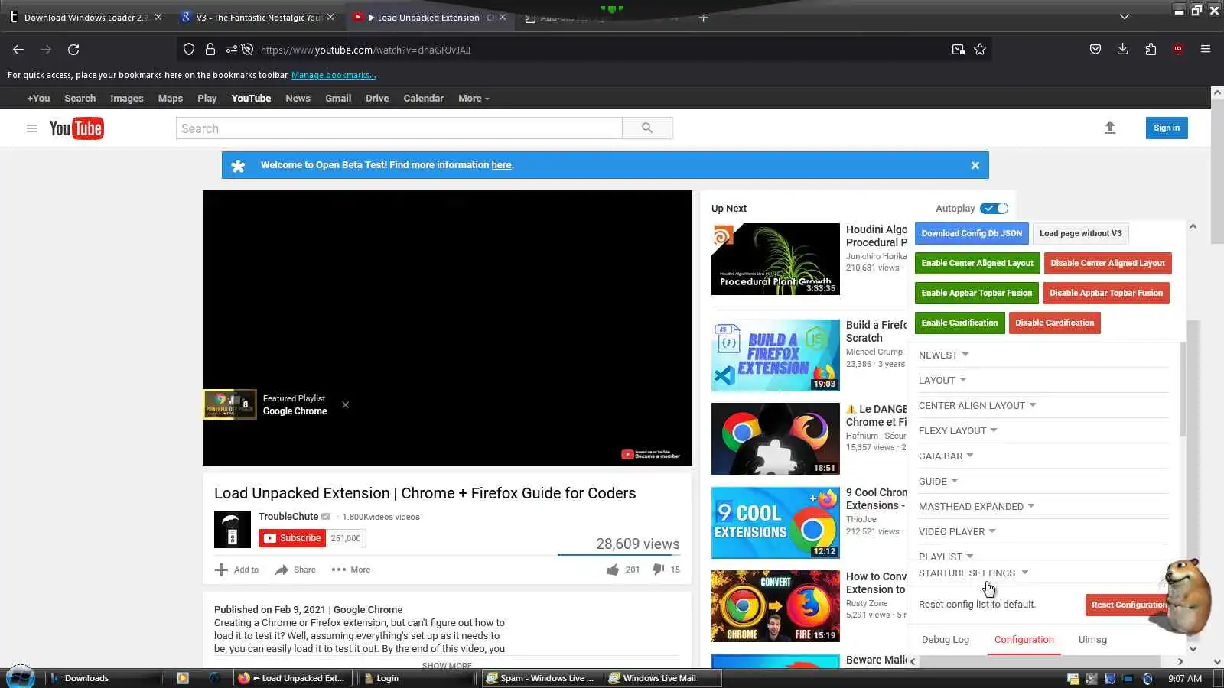Expand the MASTHEAD EXPANDED section
The height and width of the screenshot is (688, 1224).
(x=977, y=507)
